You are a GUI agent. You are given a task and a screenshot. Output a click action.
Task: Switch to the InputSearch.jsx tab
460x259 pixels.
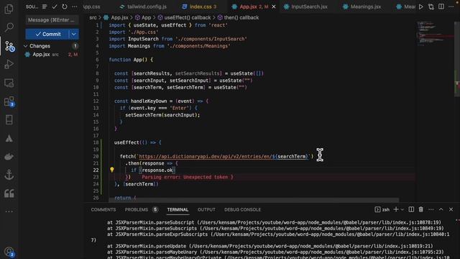pyautogui.click(x=305, y=6)
